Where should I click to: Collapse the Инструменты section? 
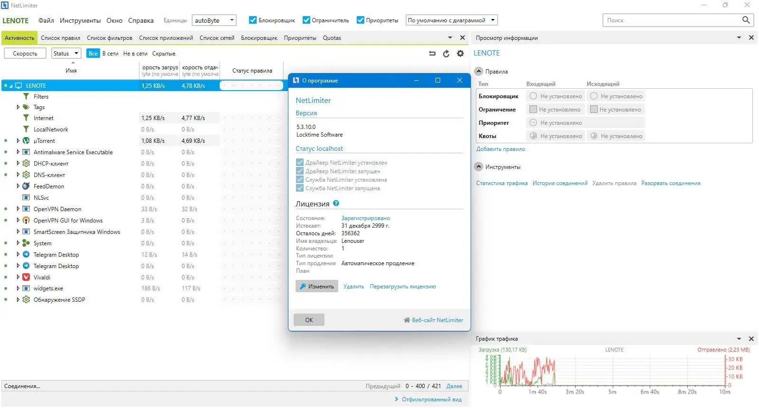click(x=479, y=167)
